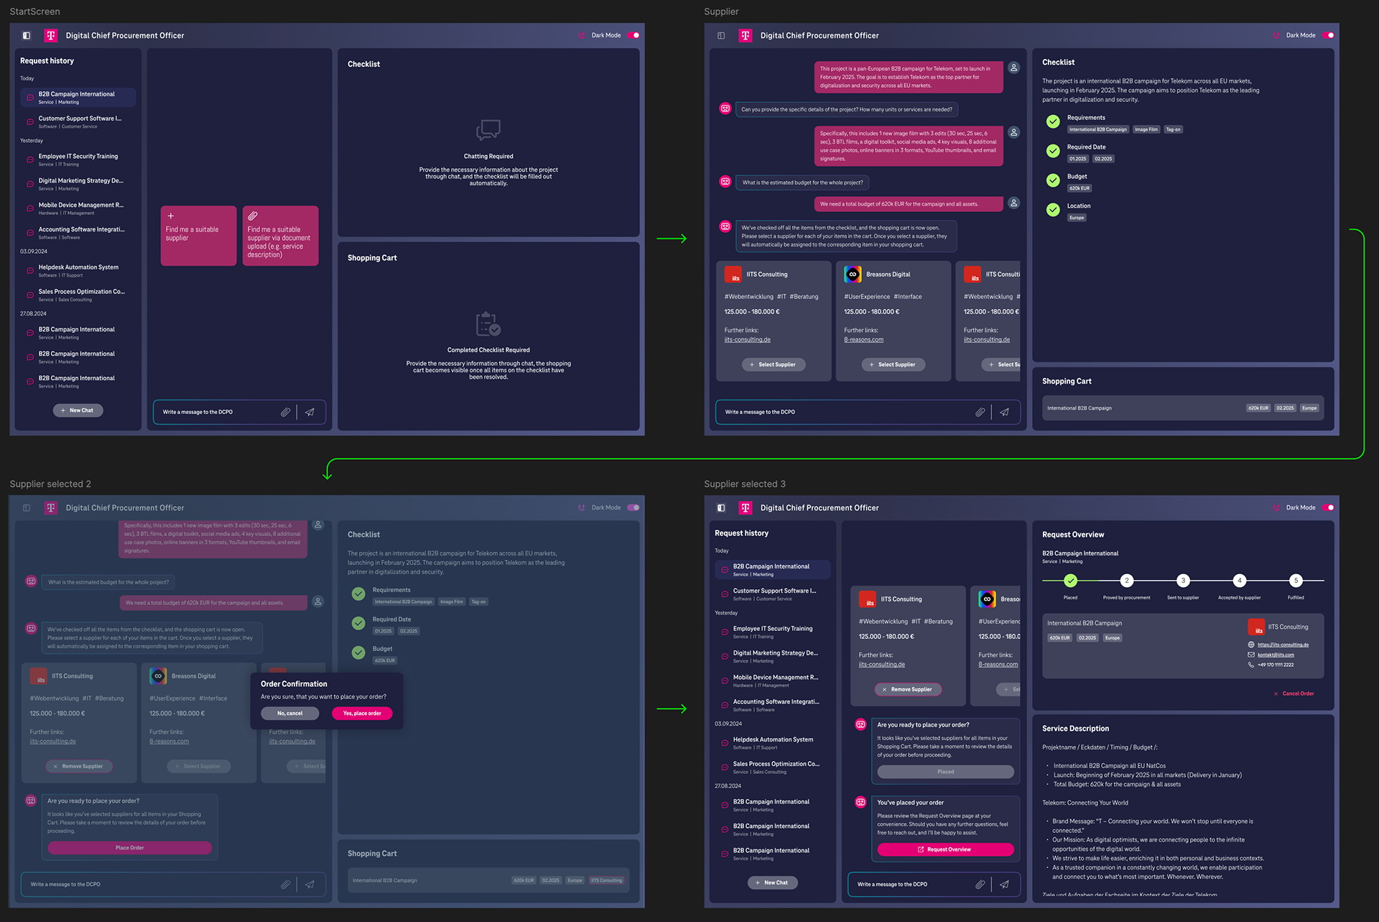The image size is (1379, 922).
Task: Click the globe icon beside iits-consulting.de URL
Action: pos(1251,645)
